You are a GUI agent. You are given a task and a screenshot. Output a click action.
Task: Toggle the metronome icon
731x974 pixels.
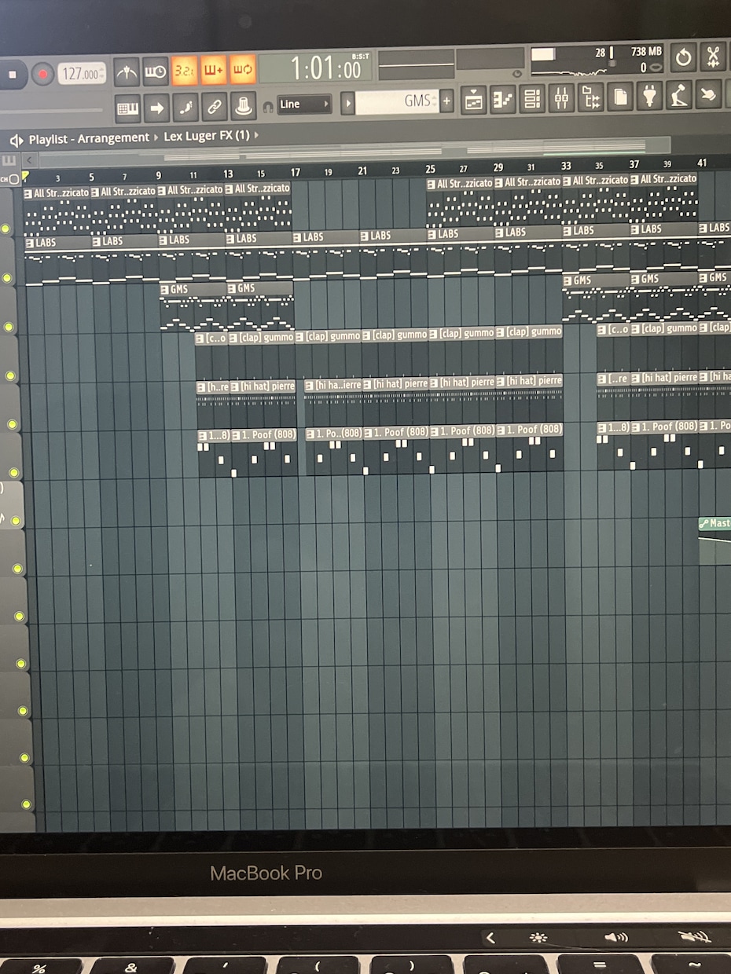click(x=127, y=72)
